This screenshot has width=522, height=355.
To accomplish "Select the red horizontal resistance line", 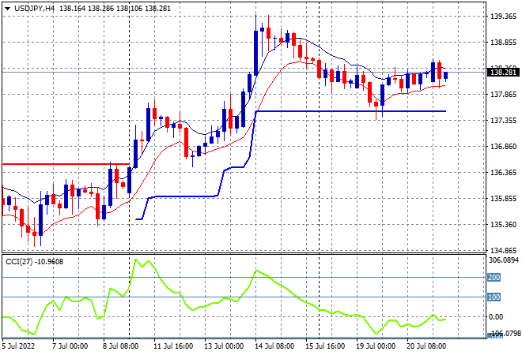I will [63, 164].
